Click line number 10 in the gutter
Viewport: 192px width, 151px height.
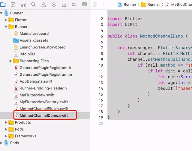[101, 65]
